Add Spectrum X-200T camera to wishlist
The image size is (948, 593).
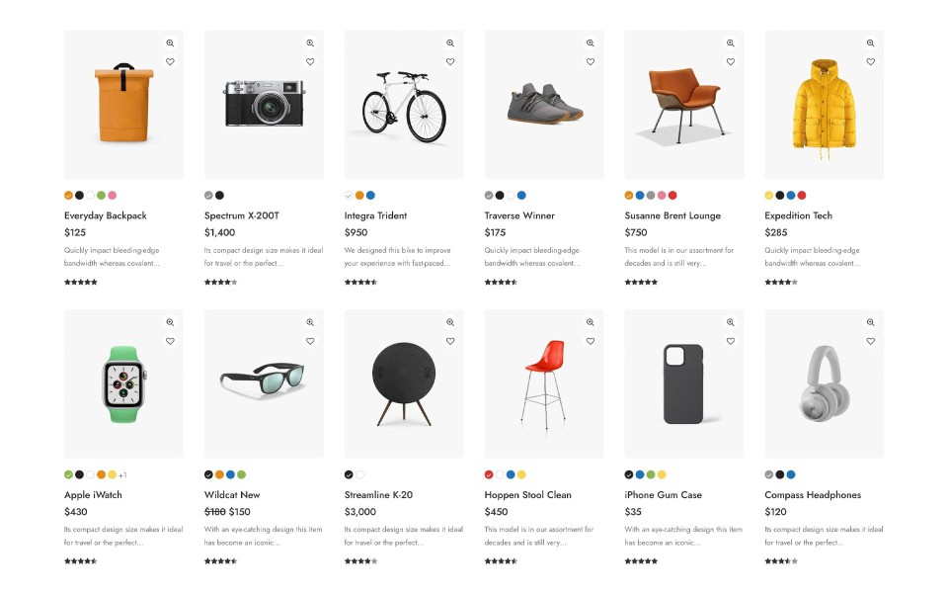tap(310, 62)
